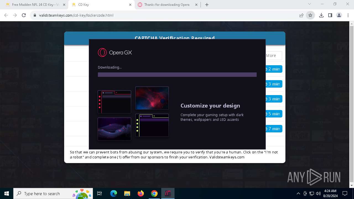Open Task View on taskbar
The height and width of the screenshot is (199, 354).
(x=100, y=193)
